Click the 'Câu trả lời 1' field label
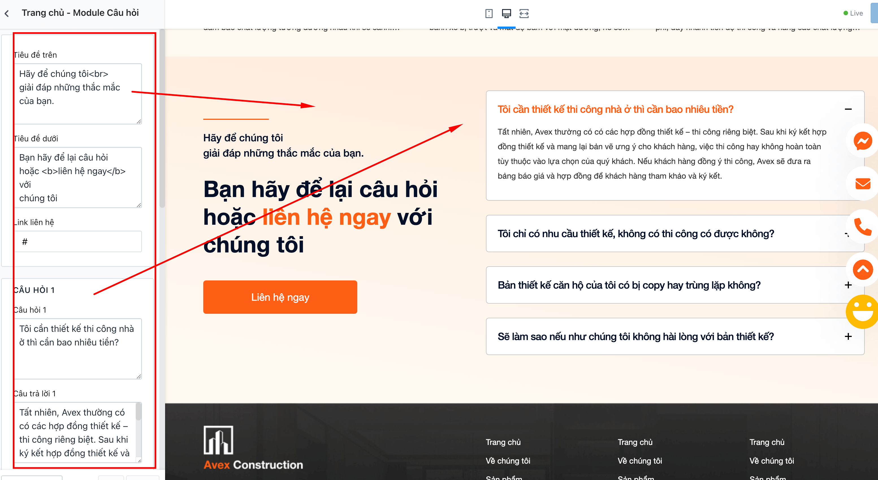Viewport: 878px width, 480px height. [34, 393]
